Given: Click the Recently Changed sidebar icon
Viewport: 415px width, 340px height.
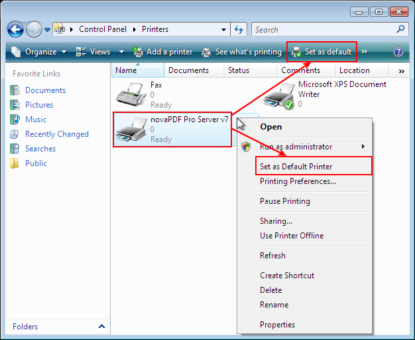Looking at the screenshot, I should [15, 134].
